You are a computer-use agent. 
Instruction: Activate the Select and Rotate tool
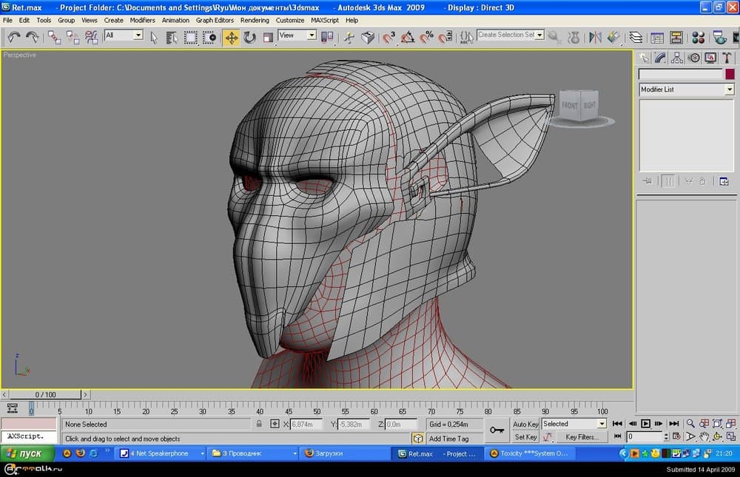click(250, 36)
